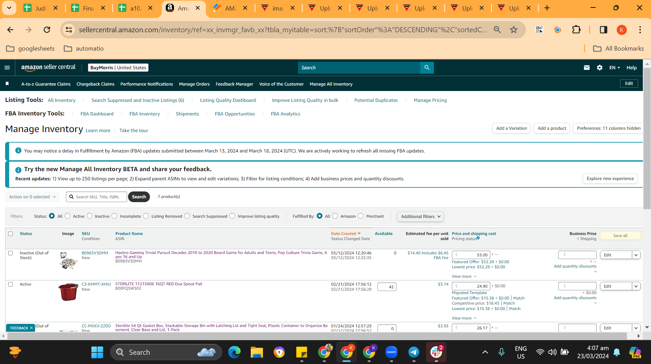
Task: Select the Listing Removed status radio
Action: (146, 216)
